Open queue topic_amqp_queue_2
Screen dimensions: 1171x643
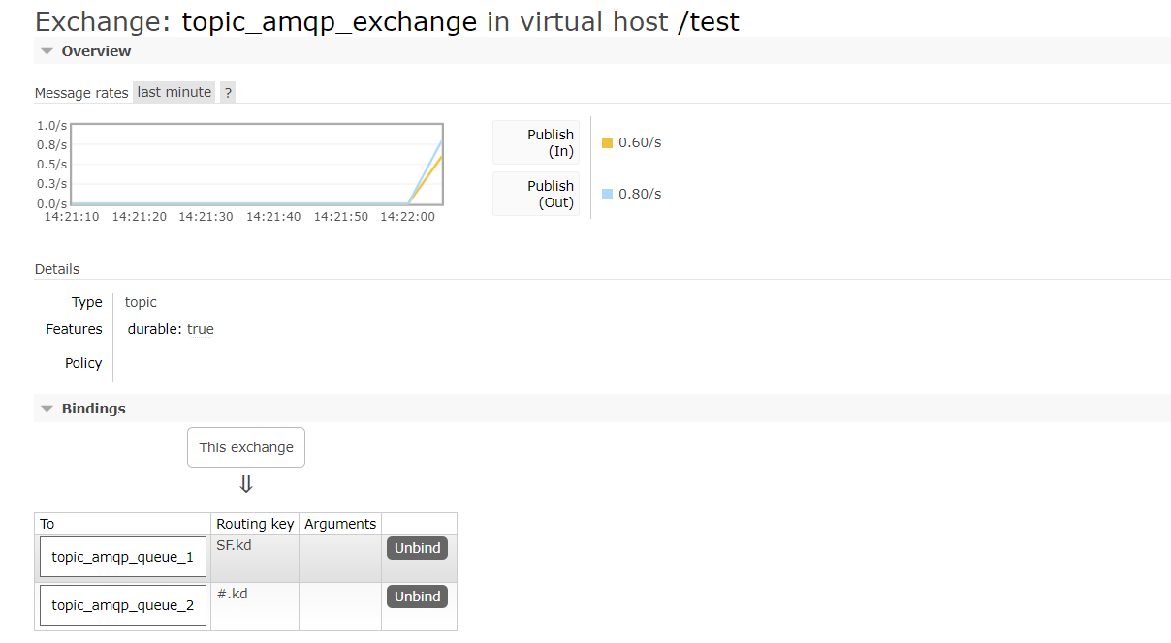(122, 605)
